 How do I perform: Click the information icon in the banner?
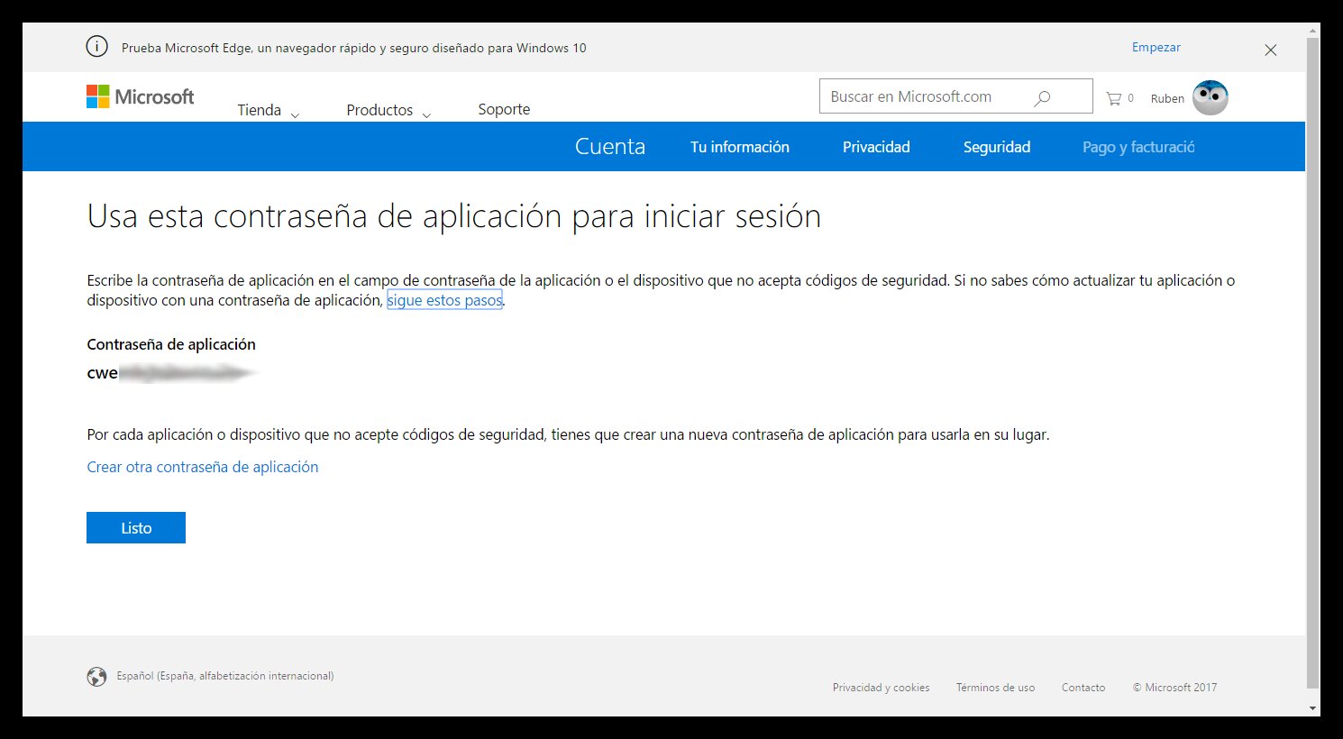(x=96, y=46)
